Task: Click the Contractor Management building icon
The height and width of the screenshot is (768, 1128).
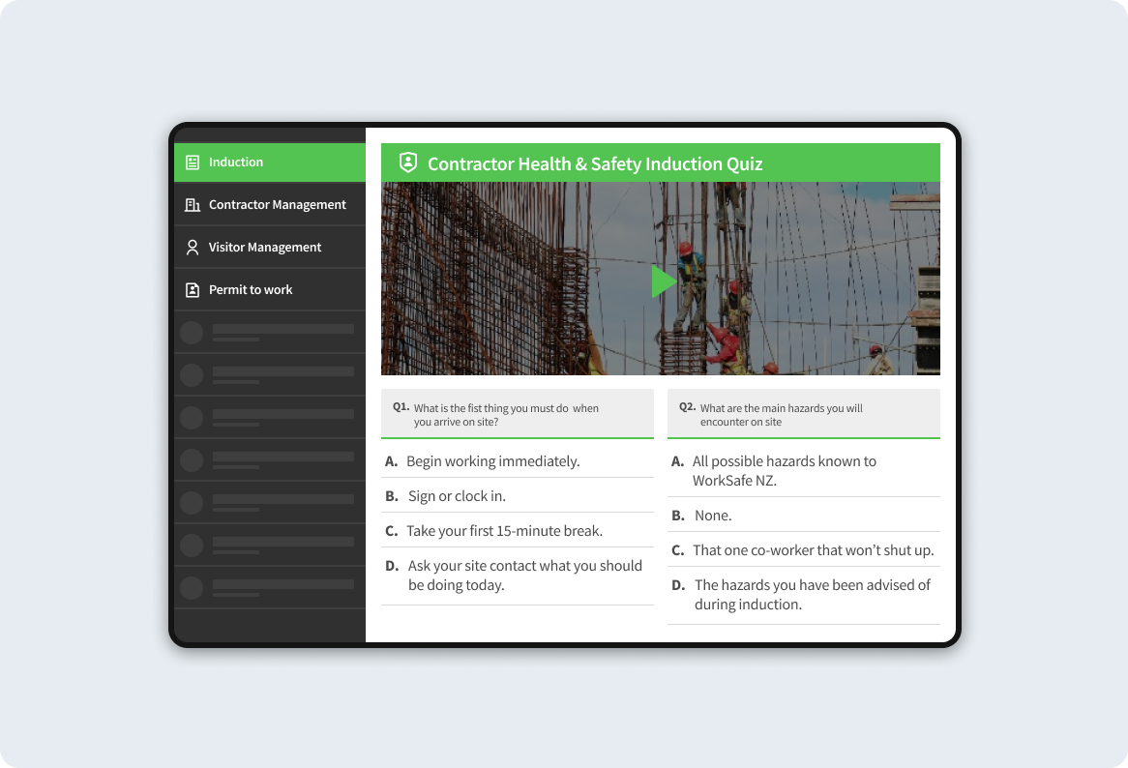Action: pyautogui.click(x=191, y=204)
